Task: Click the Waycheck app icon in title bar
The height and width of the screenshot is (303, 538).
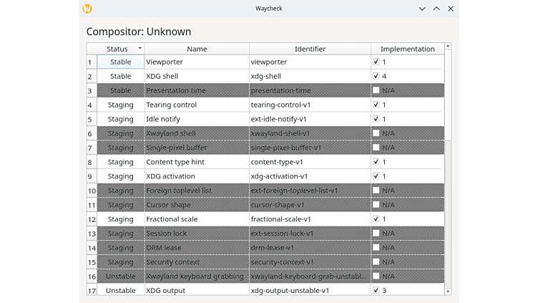Action: (x=88, y=9)
